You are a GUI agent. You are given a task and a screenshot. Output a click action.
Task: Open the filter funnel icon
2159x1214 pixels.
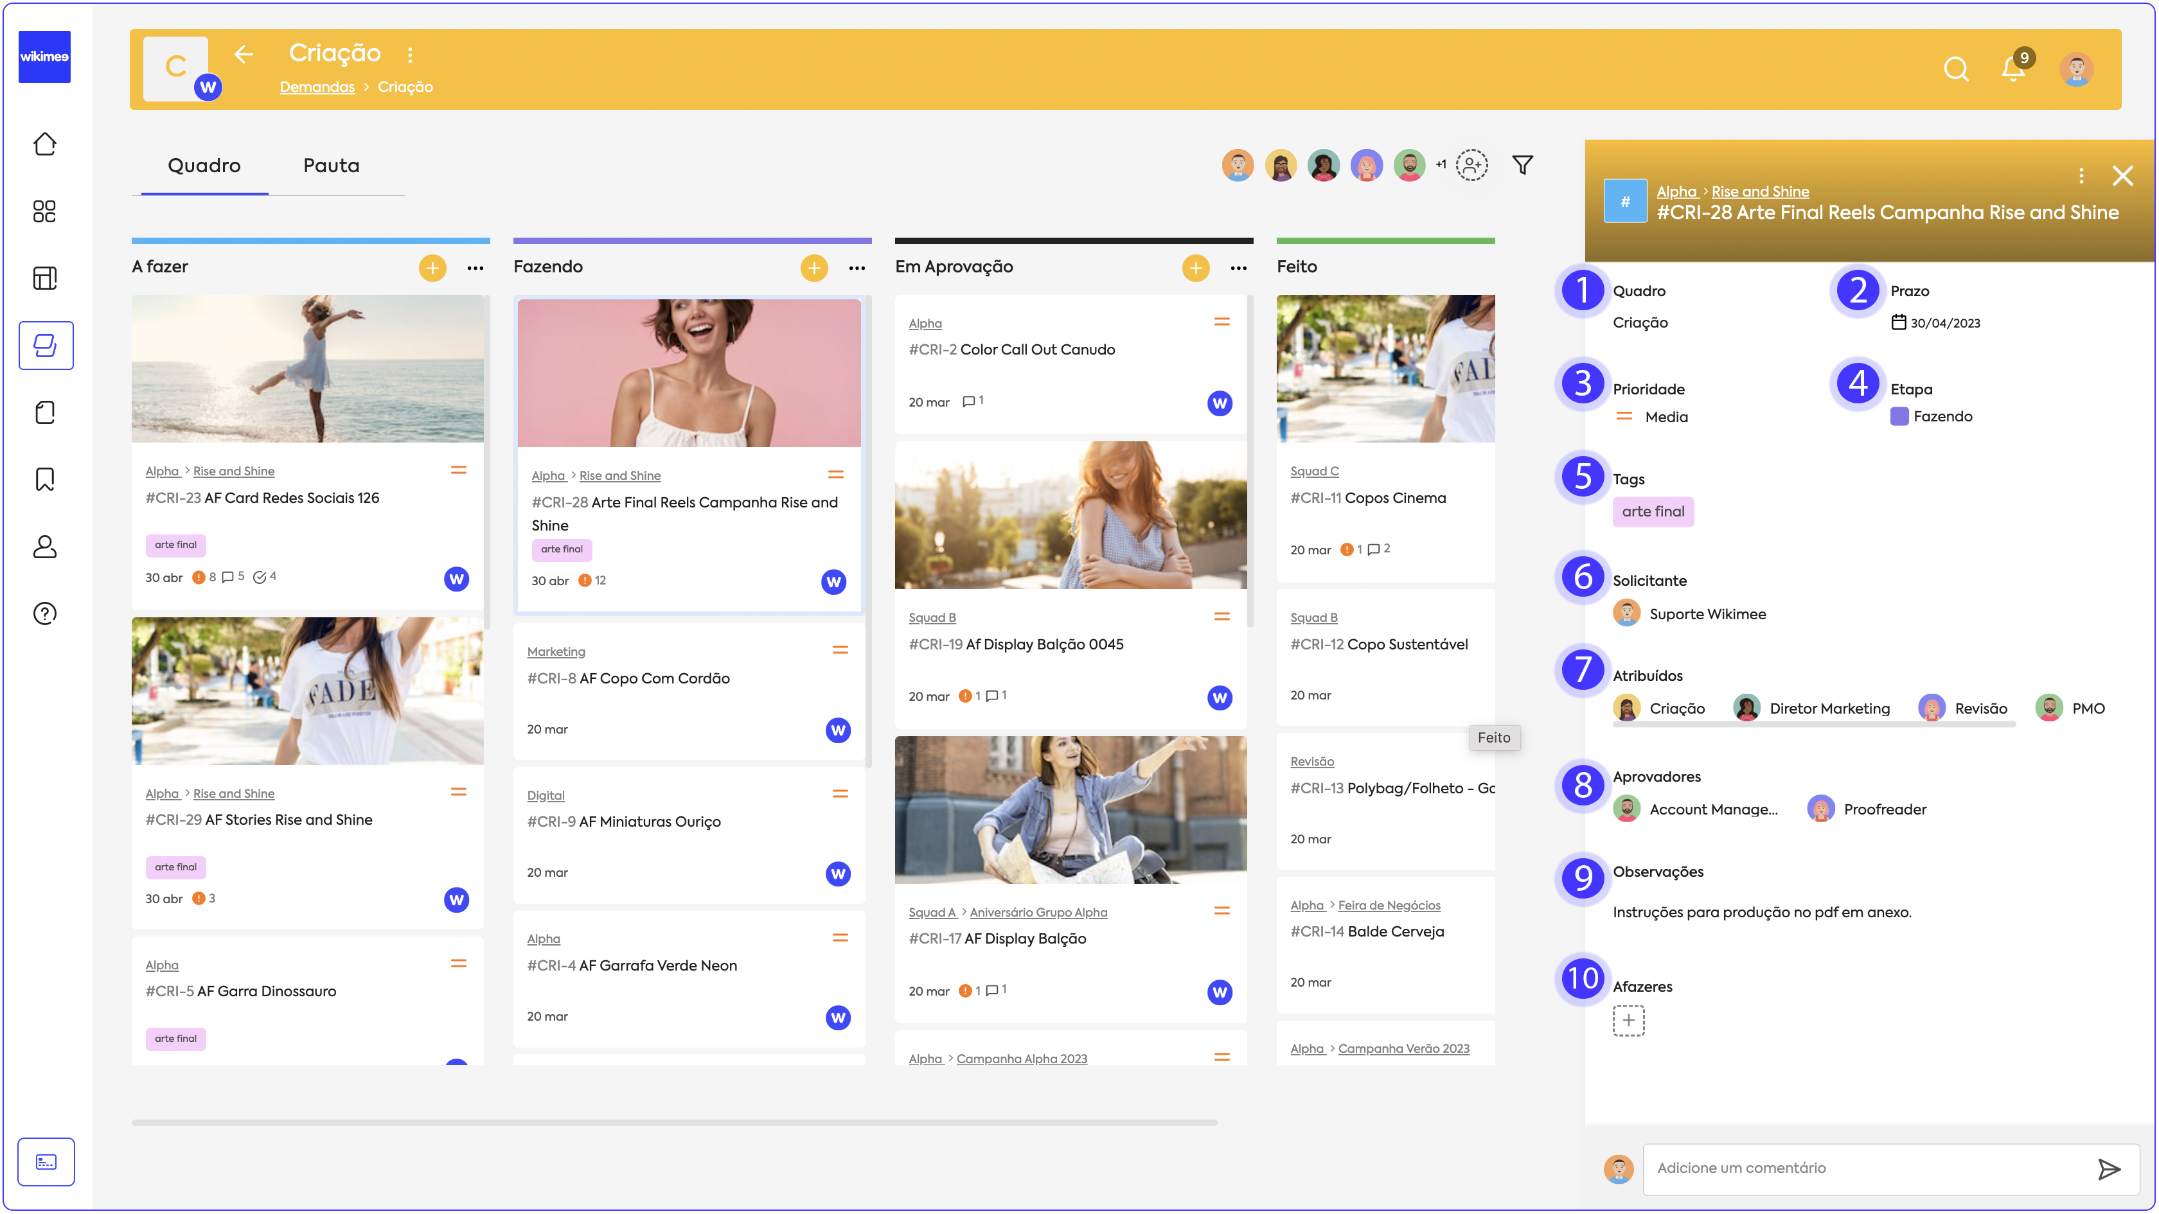pyautogui.click(x=1522, y=165)
